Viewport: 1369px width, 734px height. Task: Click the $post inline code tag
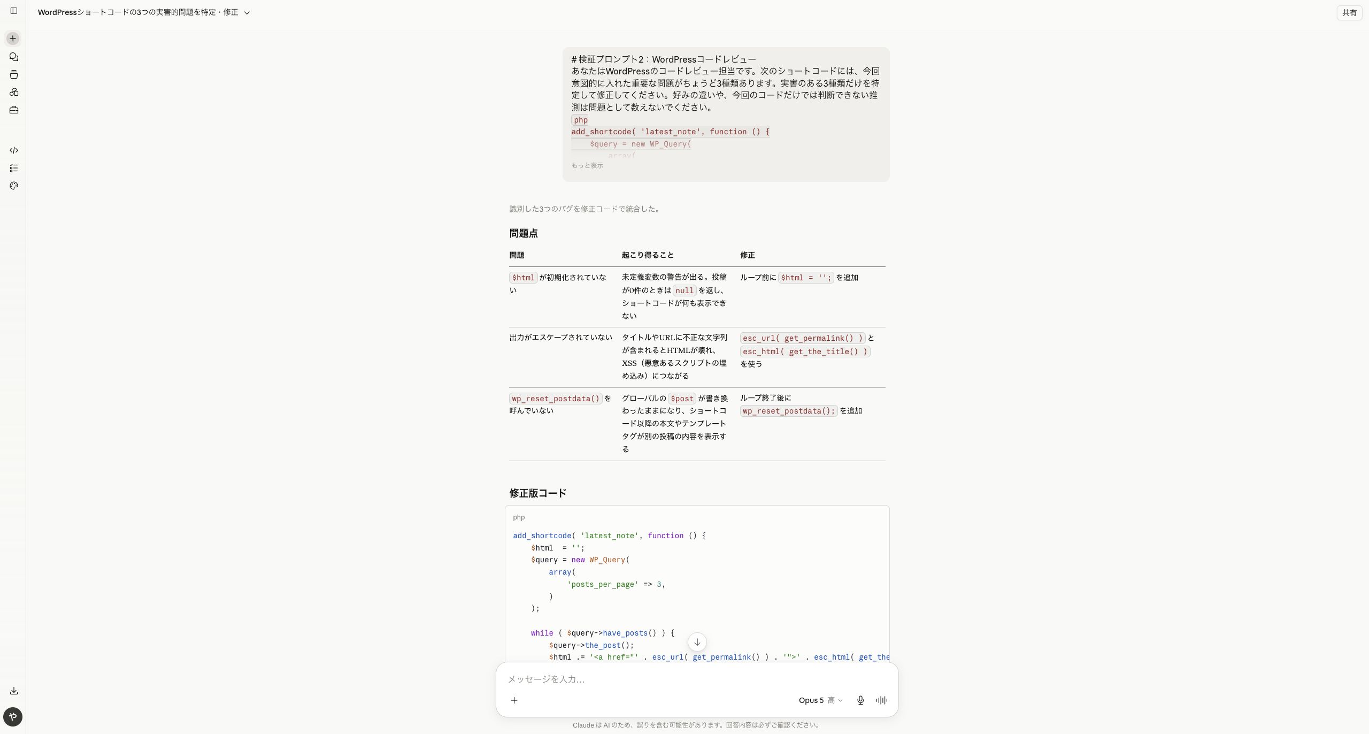click(682, 399)
